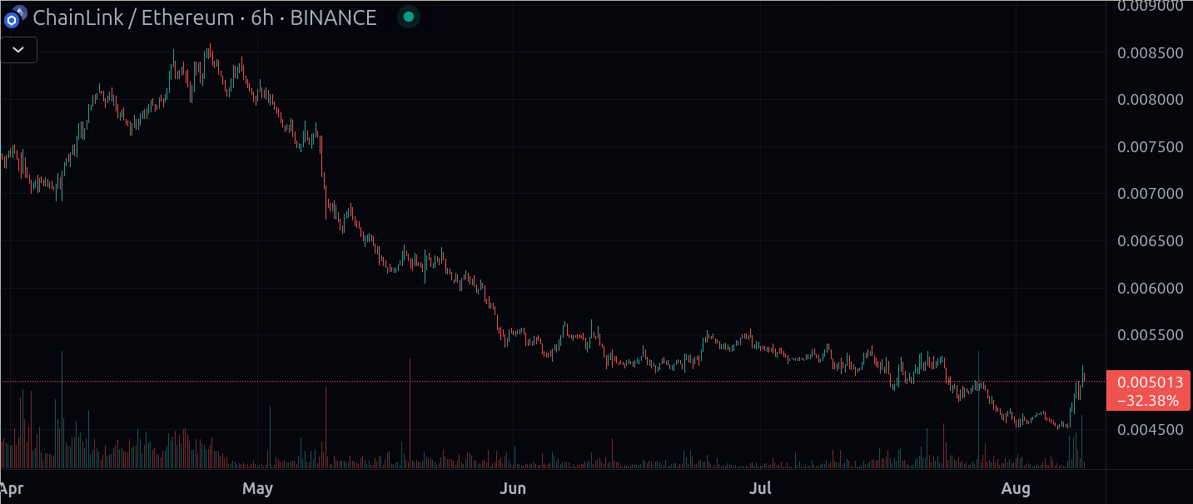Click the ChainLink logo icon
Viewport: 1193px width, 504px height.
(x=12, y=19)
